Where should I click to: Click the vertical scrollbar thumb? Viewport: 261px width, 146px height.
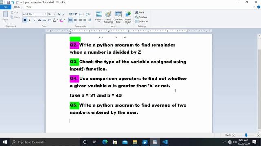(x=259, y=89)
